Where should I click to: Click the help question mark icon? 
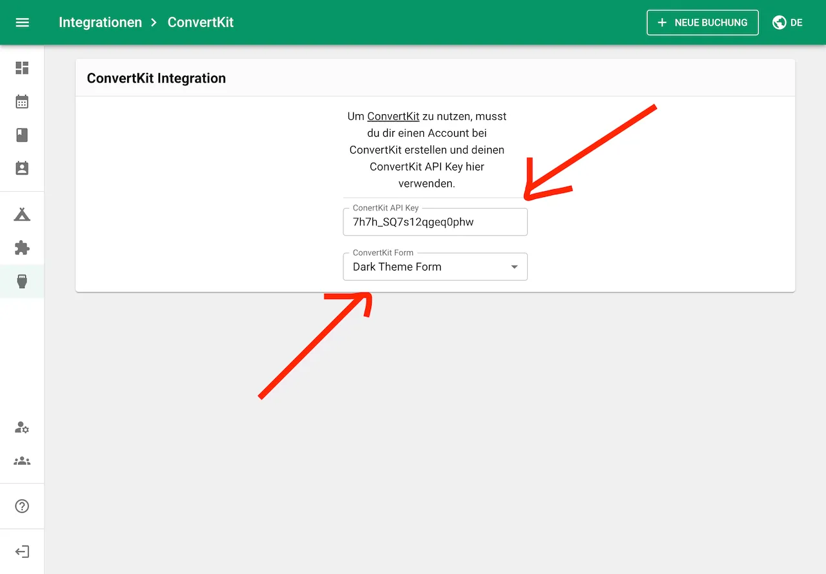(x=22, y=506)
